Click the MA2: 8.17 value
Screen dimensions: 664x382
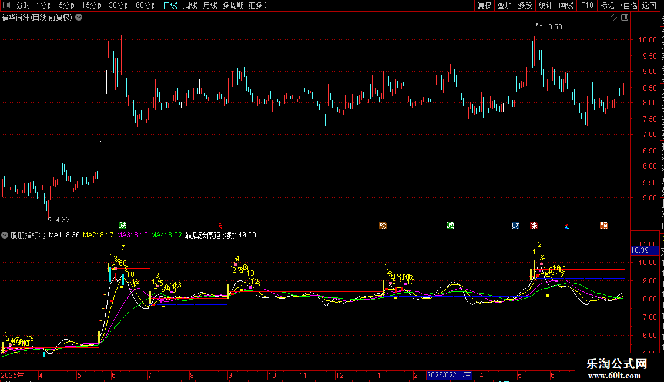(98, 235)
